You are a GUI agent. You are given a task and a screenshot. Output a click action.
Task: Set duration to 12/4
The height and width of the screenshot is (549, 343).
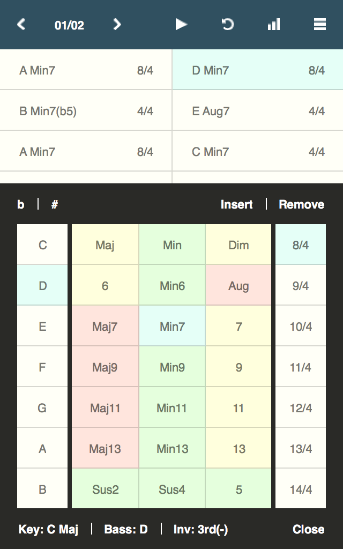(x=301, y=408)
